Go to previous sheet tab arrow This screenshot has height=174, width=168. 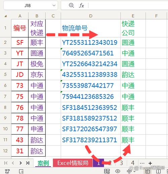point(13,163)
